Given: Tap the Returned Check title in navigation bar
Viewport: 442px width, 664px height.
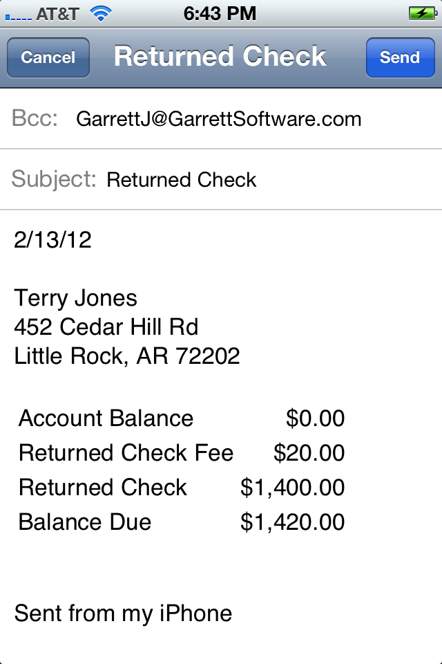Looking at the screenshot, I should coord(220,56).
